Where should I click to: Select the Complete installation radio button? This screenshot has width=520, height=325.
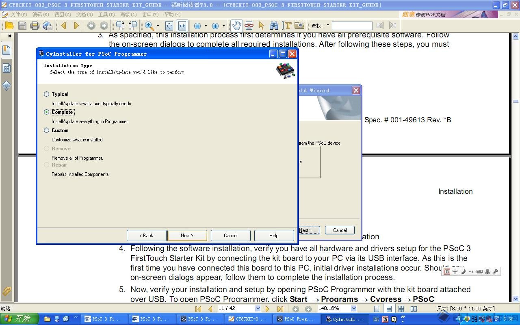point(46,112)
